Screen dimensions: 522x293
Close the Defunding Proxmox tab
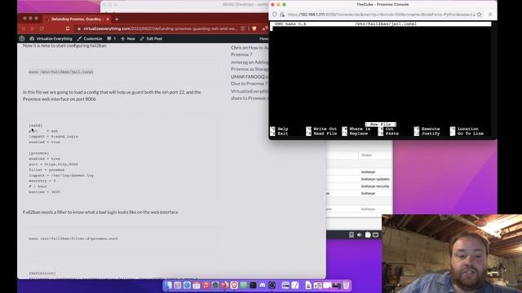click(108, 20)
